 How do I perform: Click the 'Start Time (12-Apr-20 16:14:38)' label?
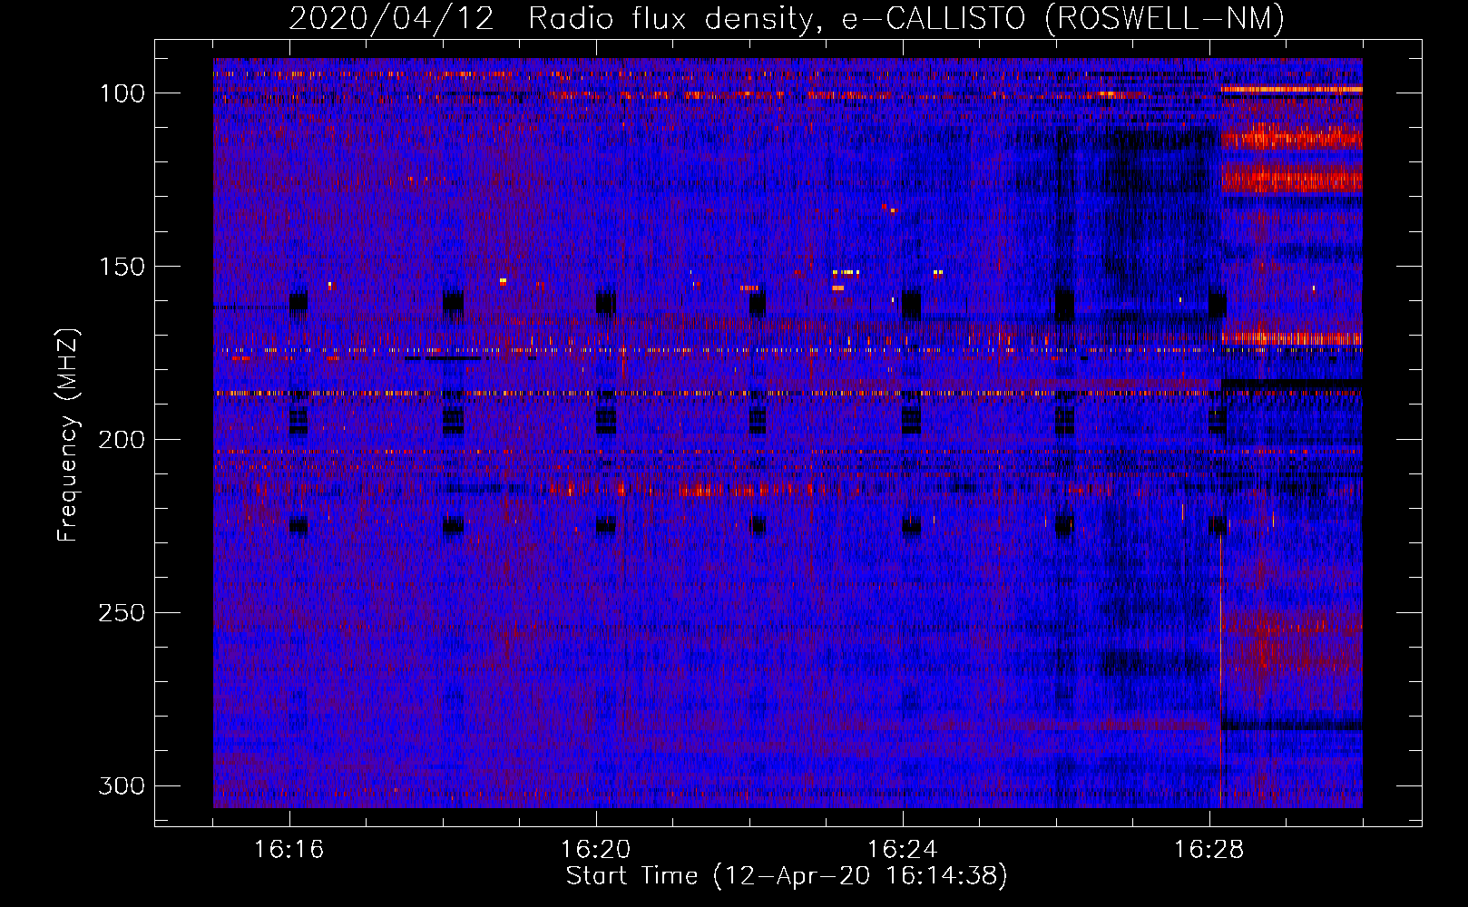coord(787,876)
